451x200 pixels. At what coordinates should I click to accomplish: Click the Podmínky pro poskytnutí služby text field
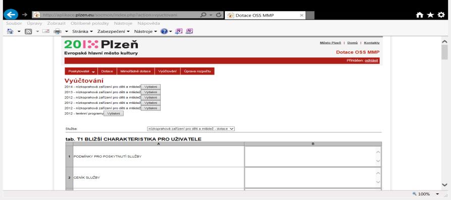[313, 156]
